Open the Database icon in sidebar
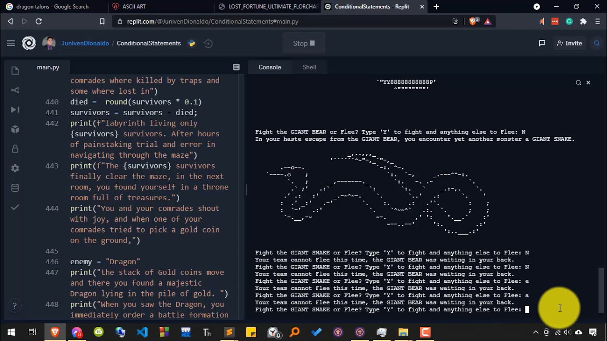The image size is (607, 341). [15, 188]
